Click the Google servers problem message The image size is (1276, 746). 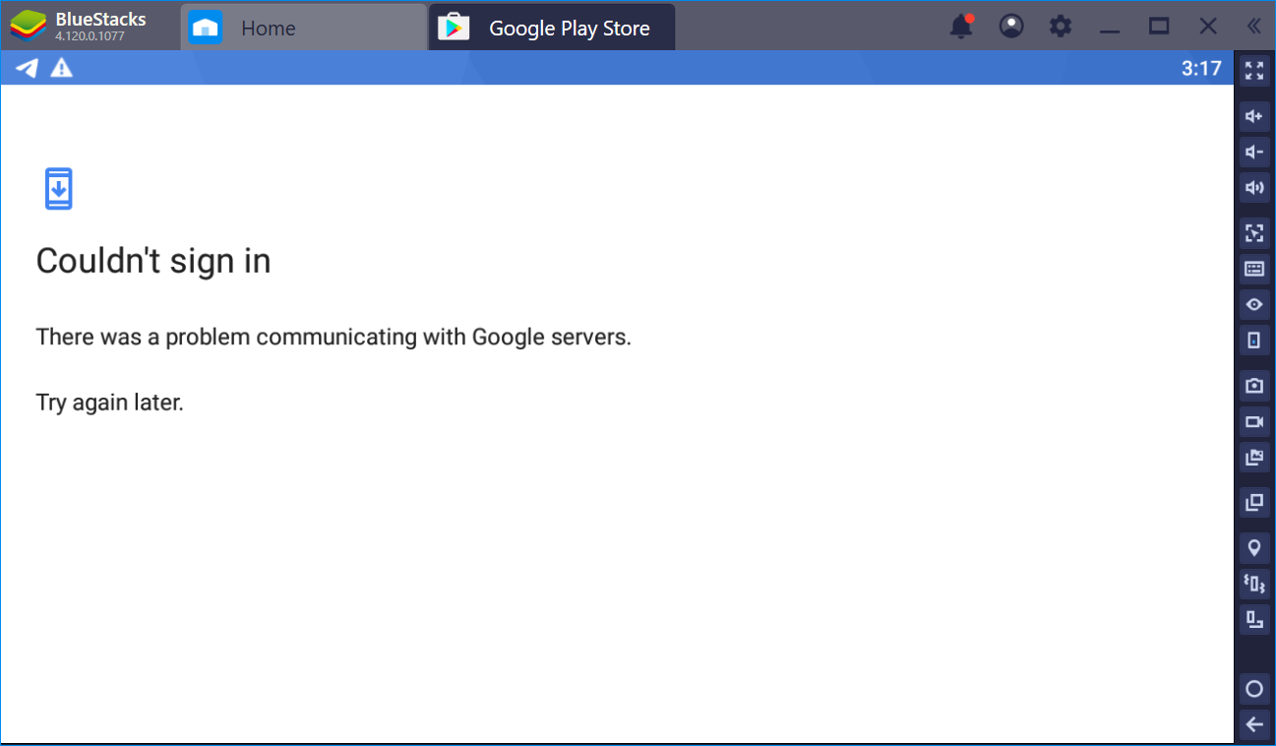click(334, 337)
